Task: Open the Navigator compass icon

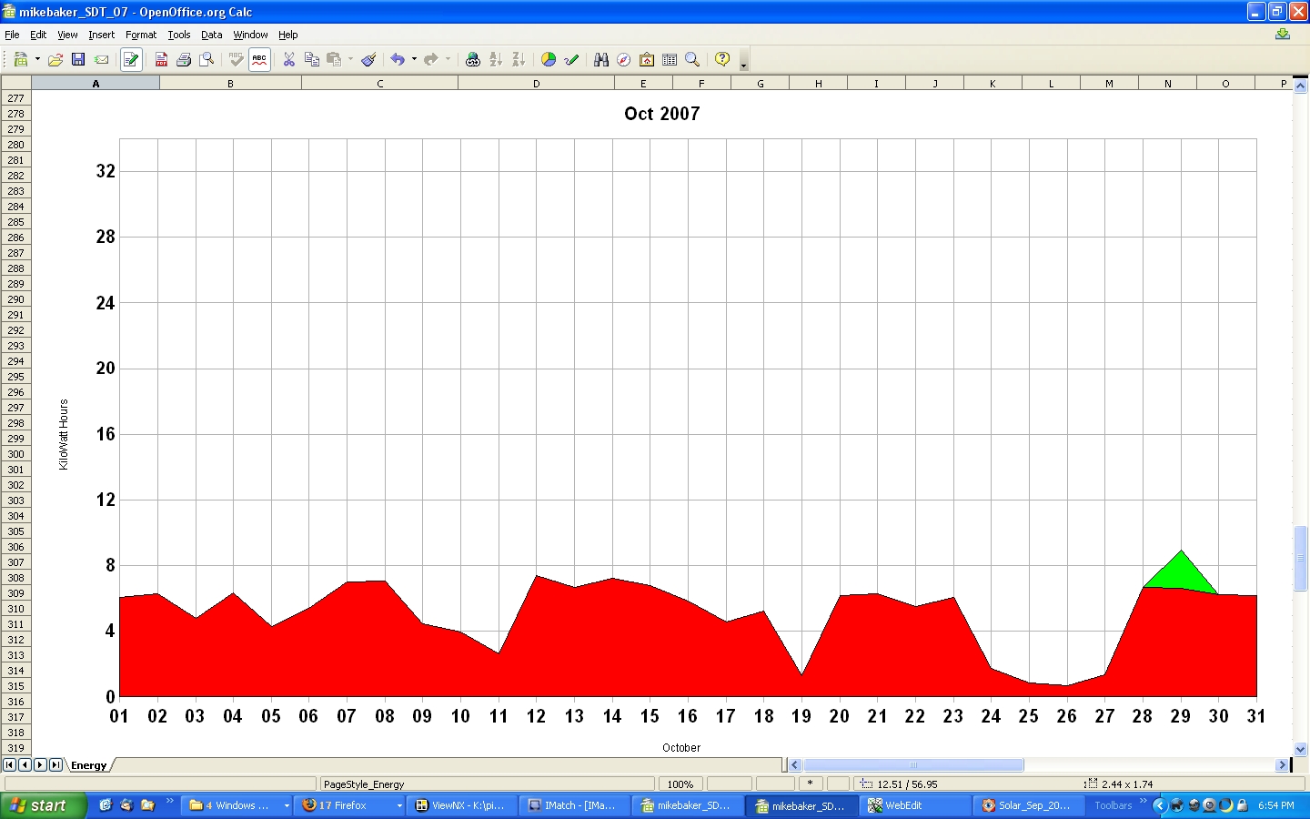Action: [623, 59]
